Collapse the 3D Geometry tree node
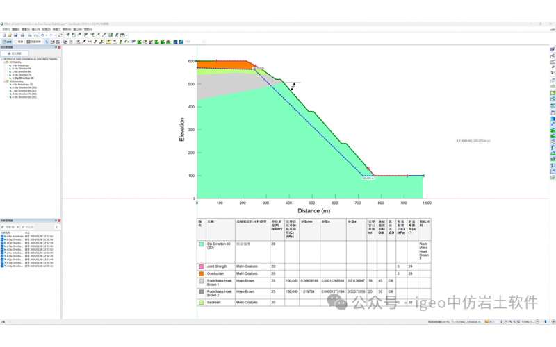 3,82
